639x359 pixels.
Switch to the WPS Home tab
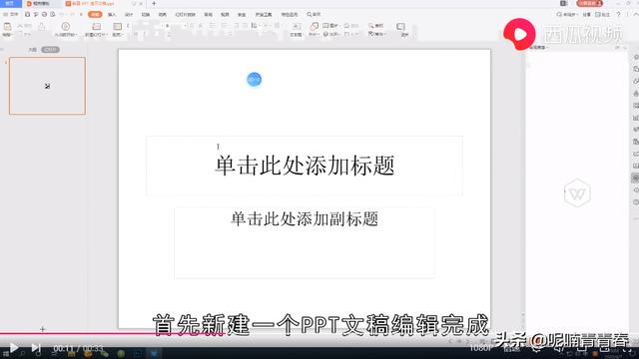click(11, 3)
